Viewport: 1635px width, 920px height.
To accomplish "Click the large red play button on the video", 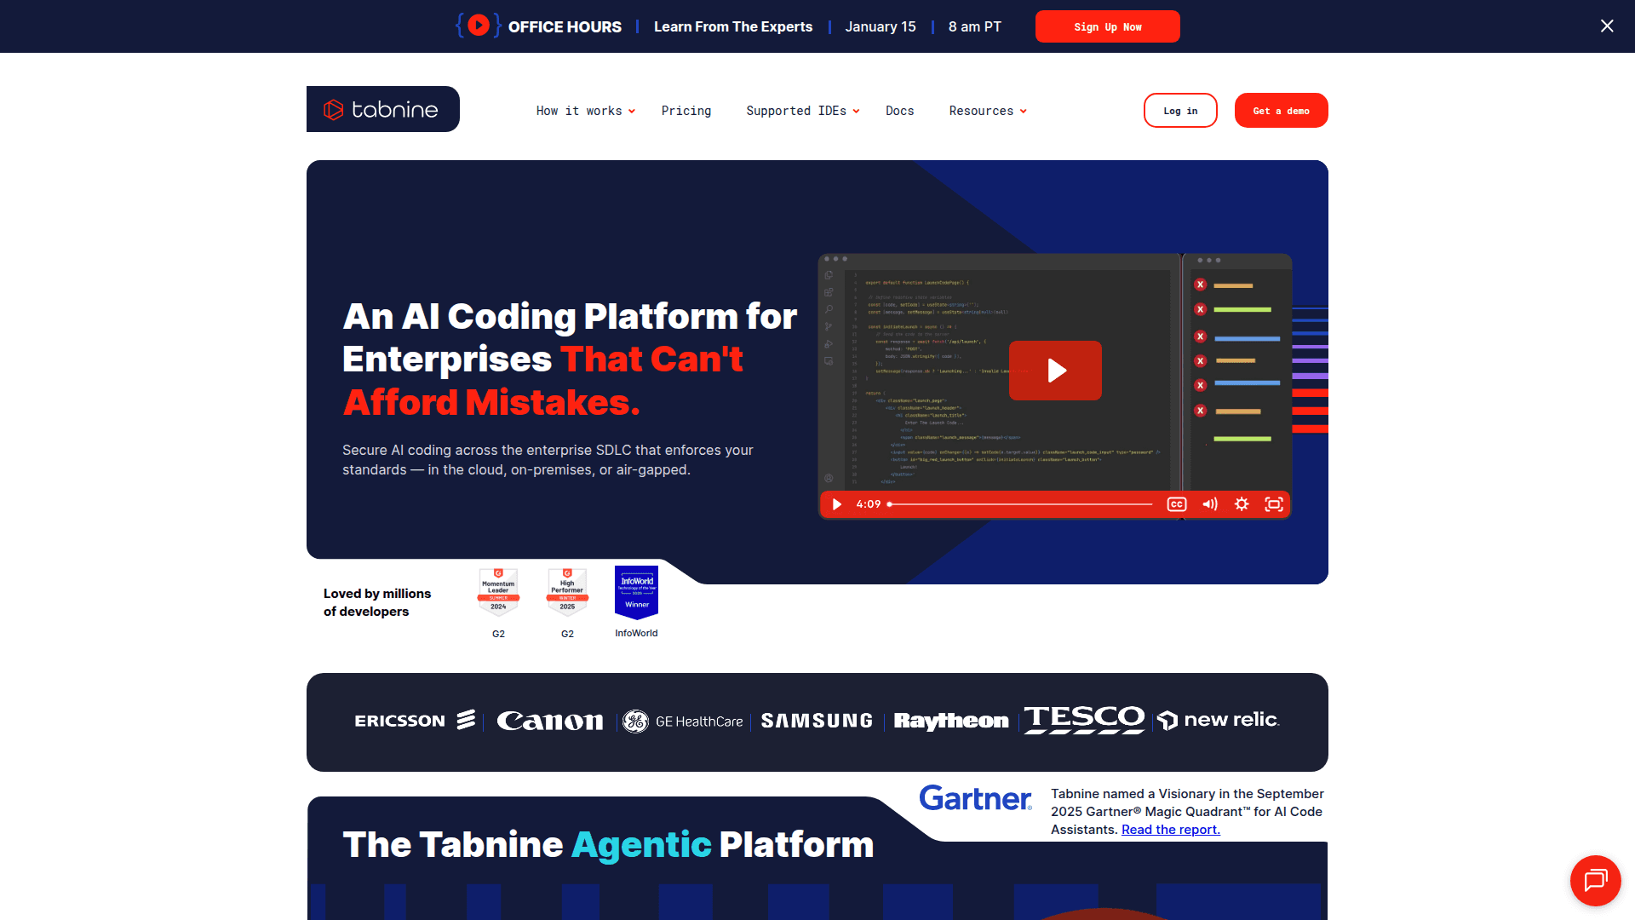I will click(x=1055, y=371).
